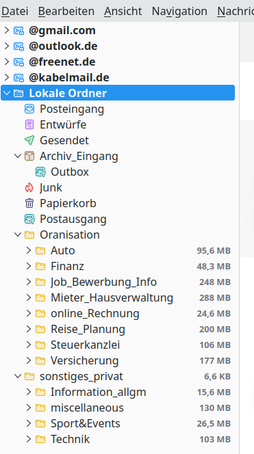This screenshot has height=454, width=254.
Task: Open the Ansicht menu
Action: click(x=123, y=12)
